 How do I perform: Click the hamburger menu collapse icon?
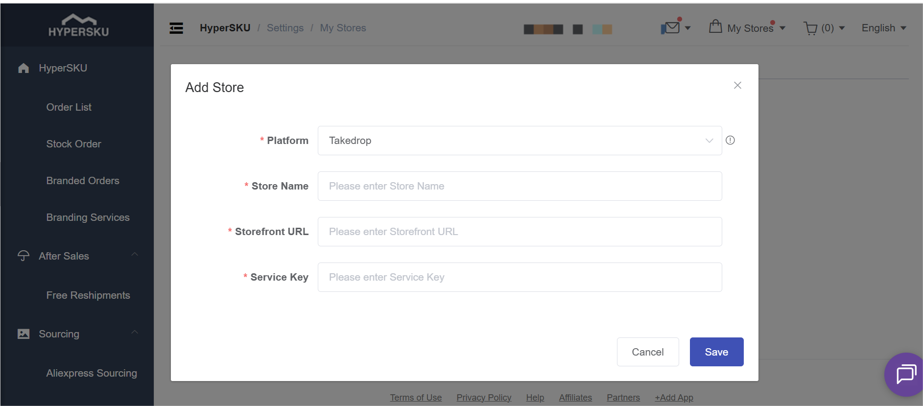tap(176, 28)
